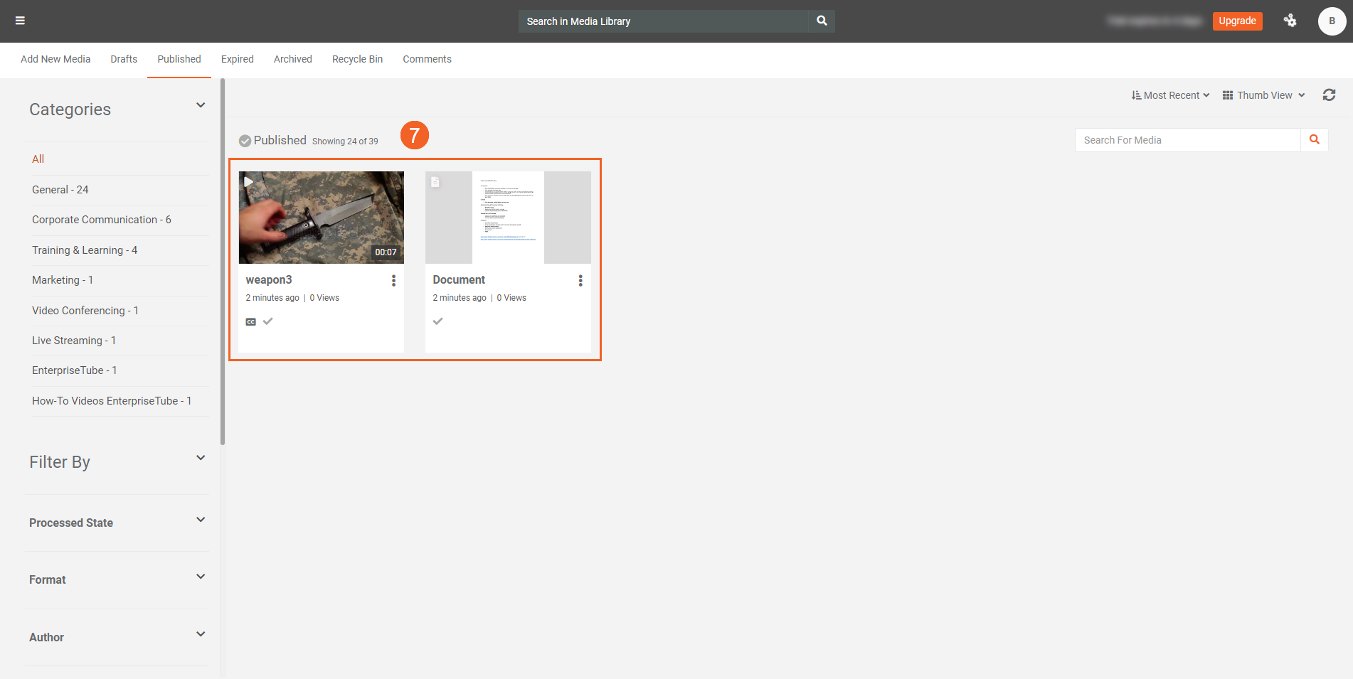The image size is (1353, 679).
Task: Play the weapon3 video thumbnail
Action: [321, 218]
